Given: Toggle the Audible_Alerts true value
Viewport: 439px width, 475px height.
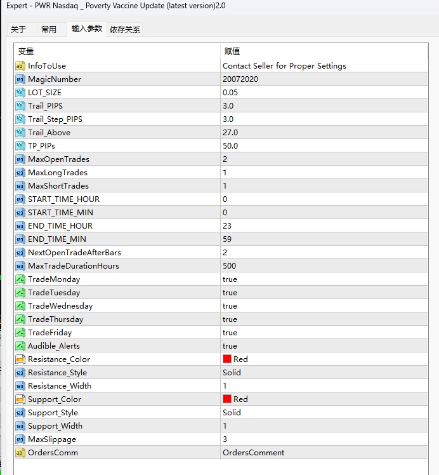Looking at the screenshot, I should coord(230,346).
